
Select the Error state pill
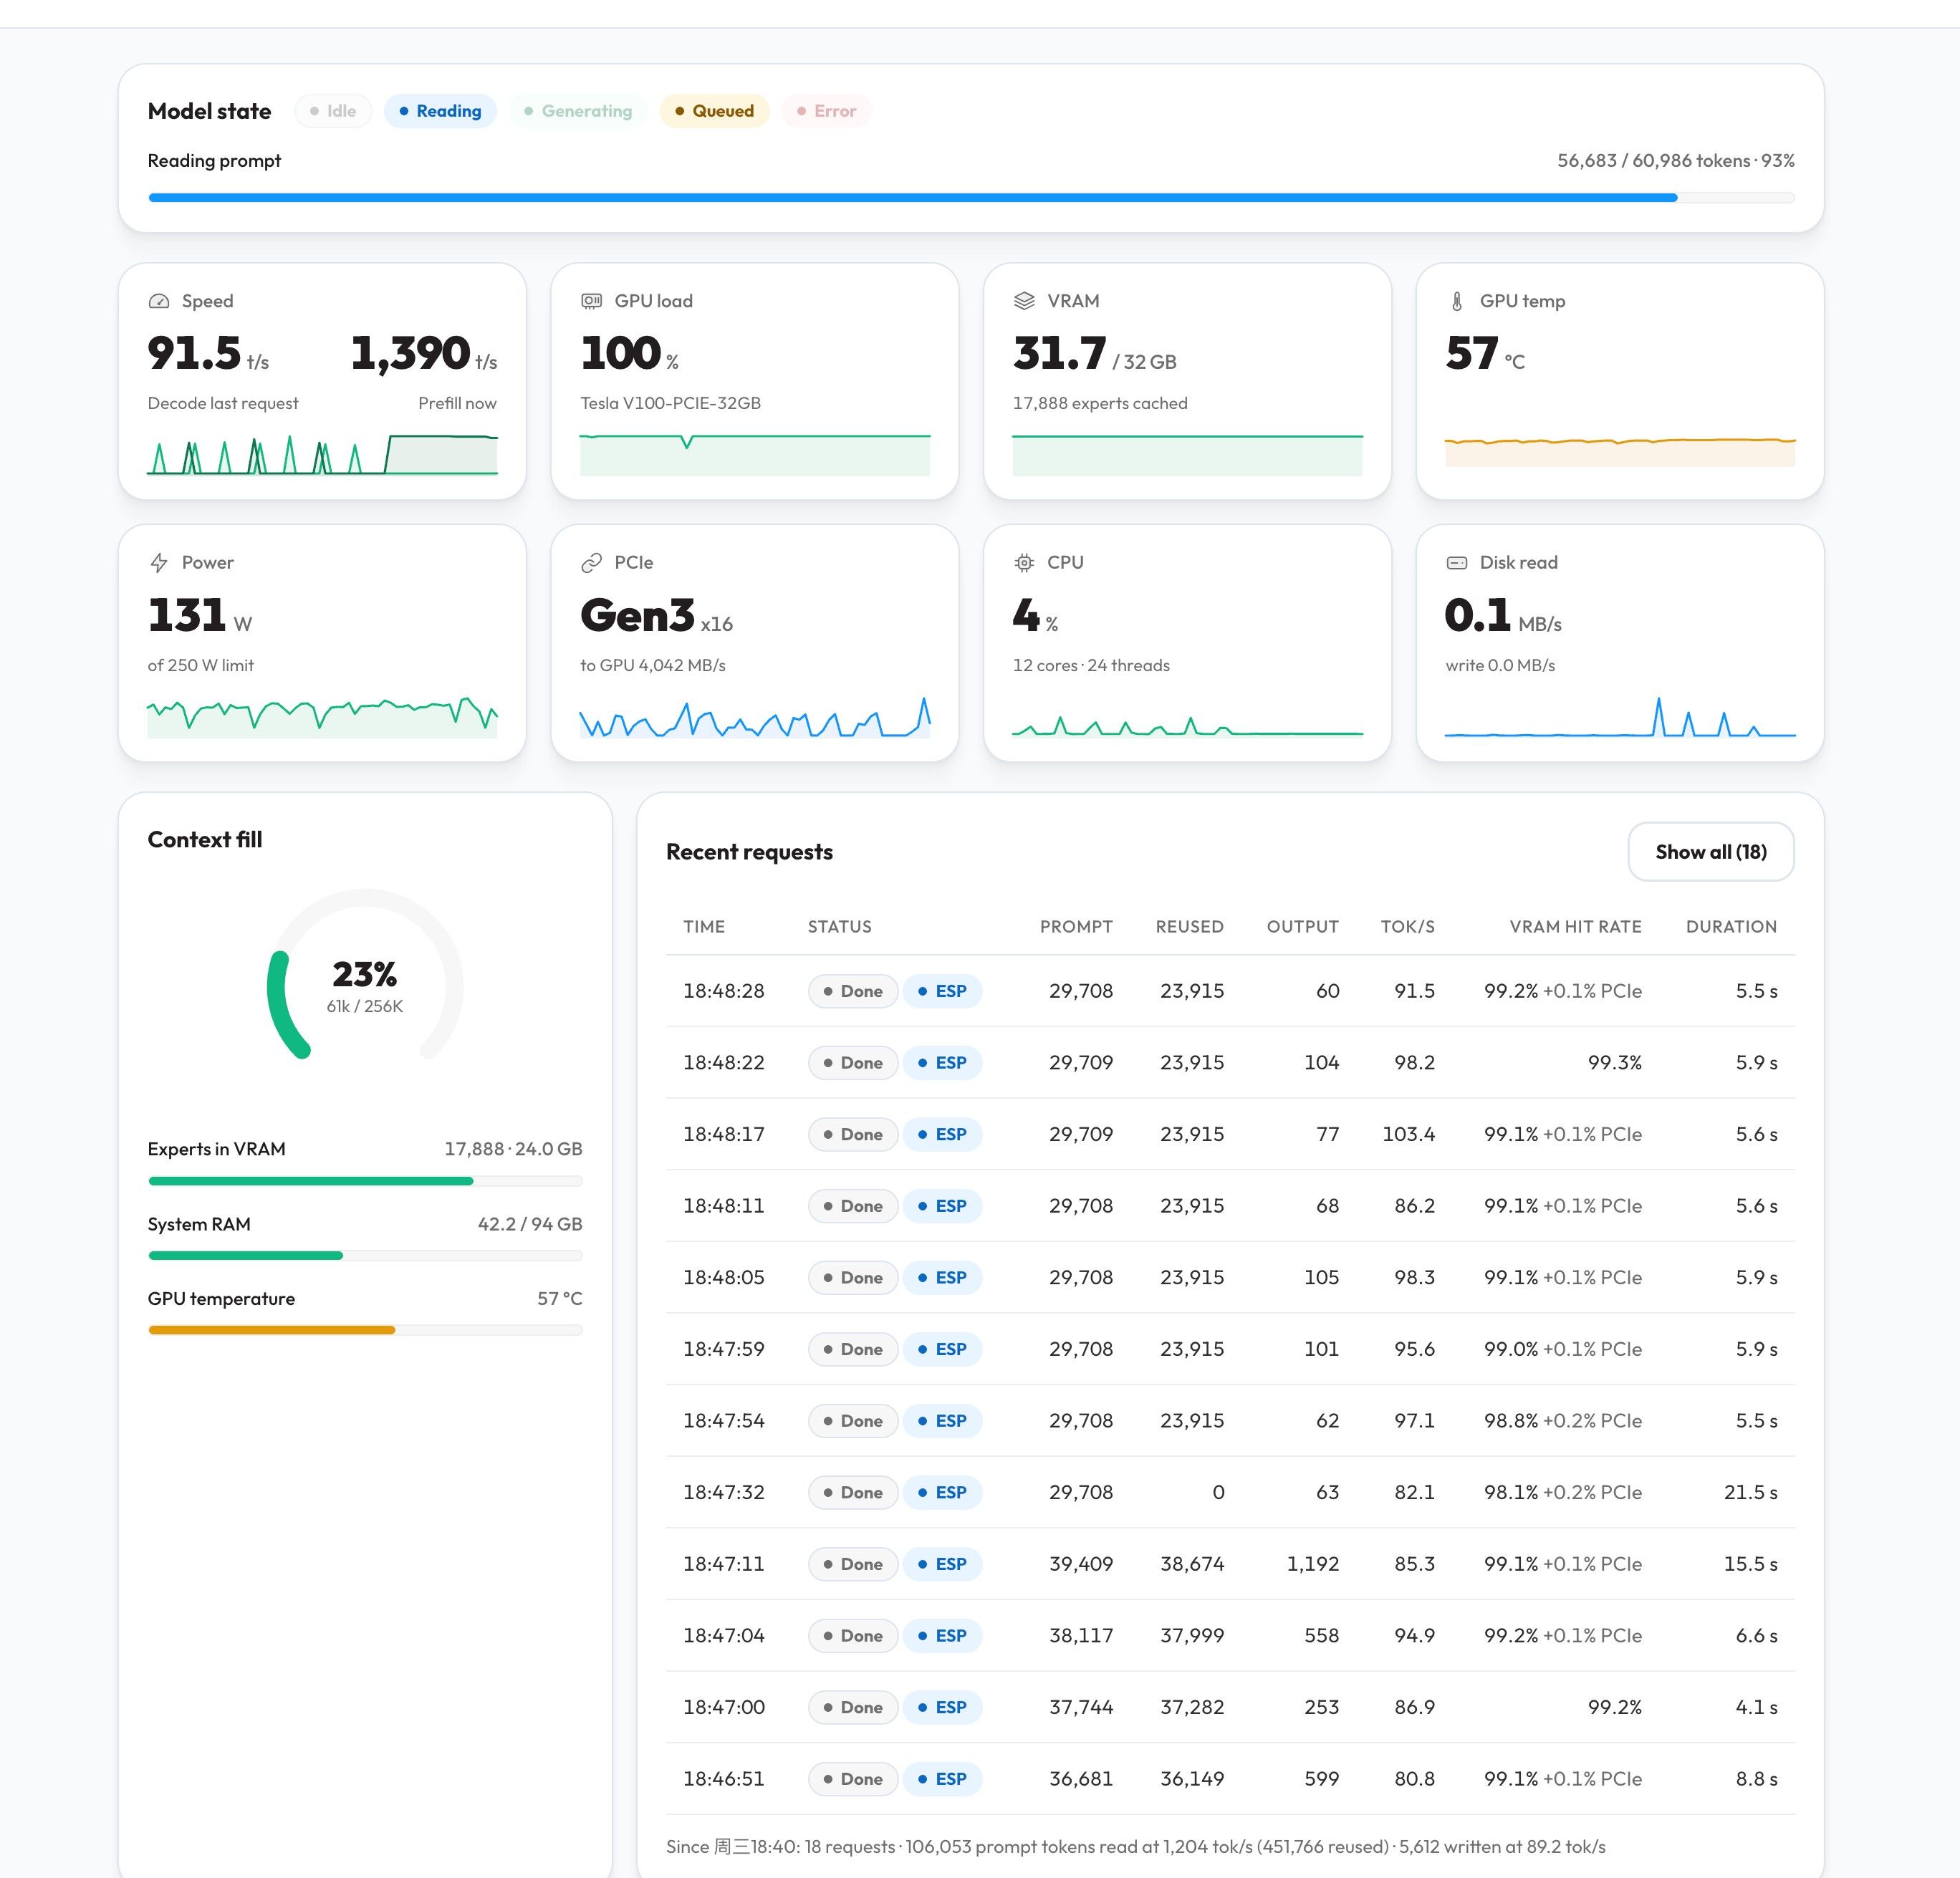(x=827, y=111)
